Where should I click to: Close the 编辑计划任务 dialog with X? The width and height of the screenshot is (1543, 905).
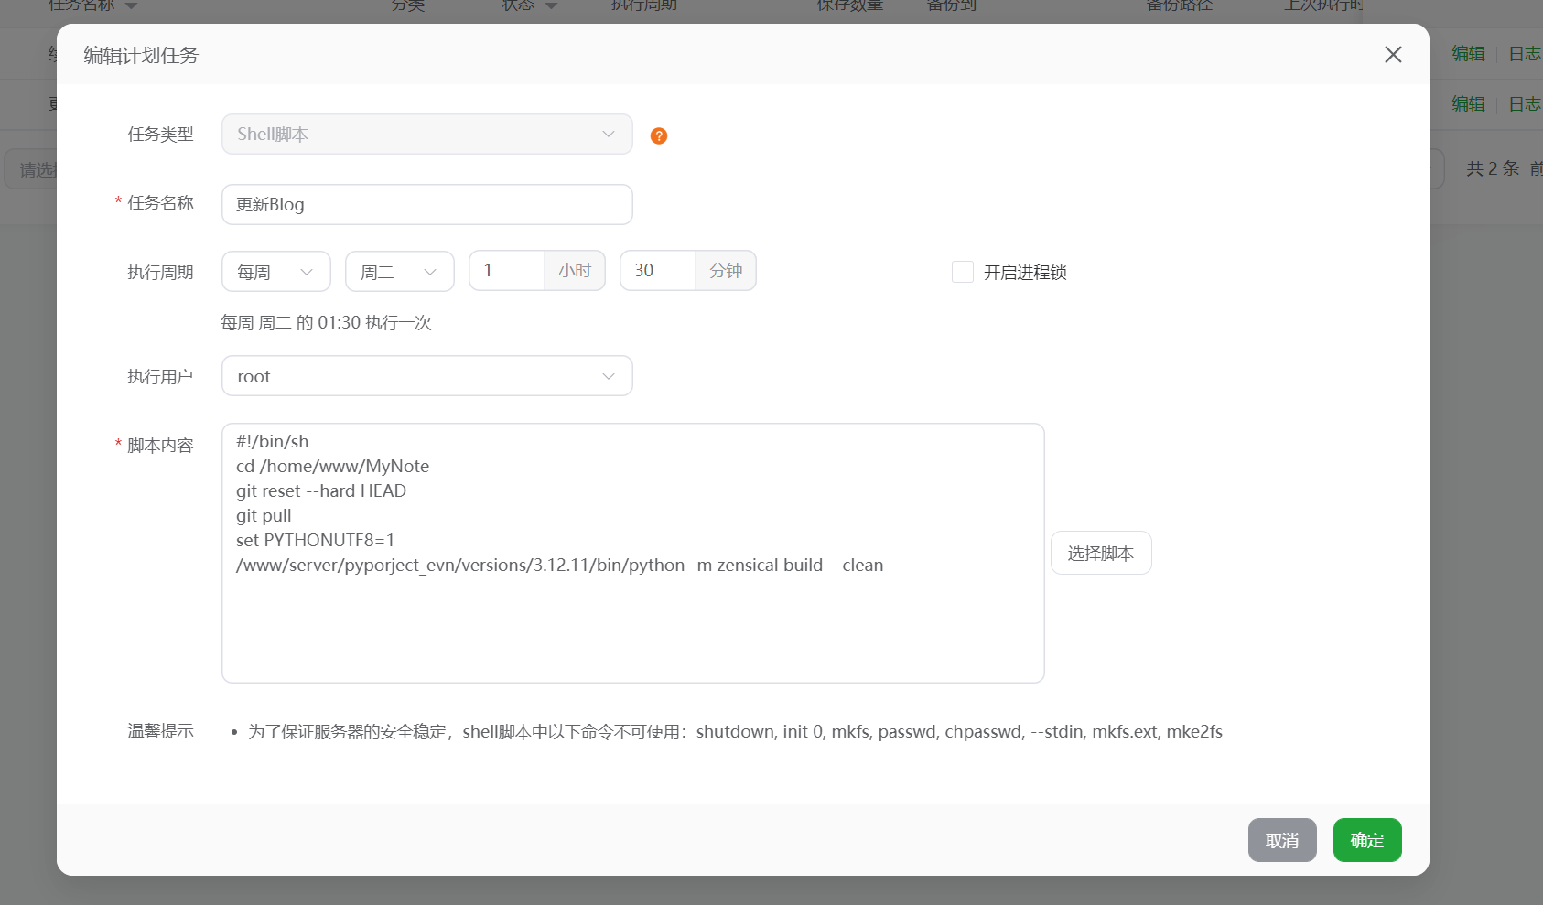point(1393,55)
